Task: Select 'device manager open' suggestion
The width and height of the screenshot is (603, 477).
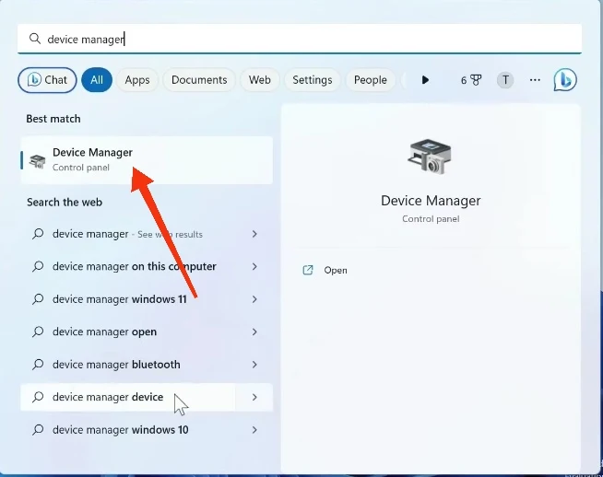Action: tap(147, 332)
